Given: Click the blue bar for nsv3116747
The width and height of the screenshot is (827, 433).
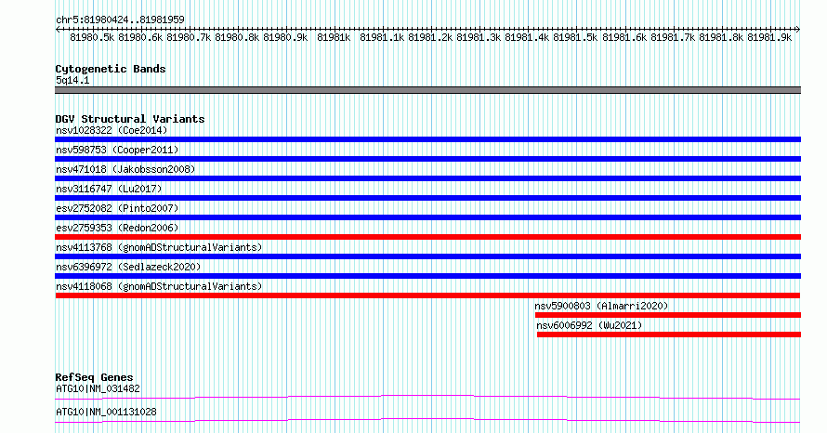Looking at the screenshot, I should (427, 198).
